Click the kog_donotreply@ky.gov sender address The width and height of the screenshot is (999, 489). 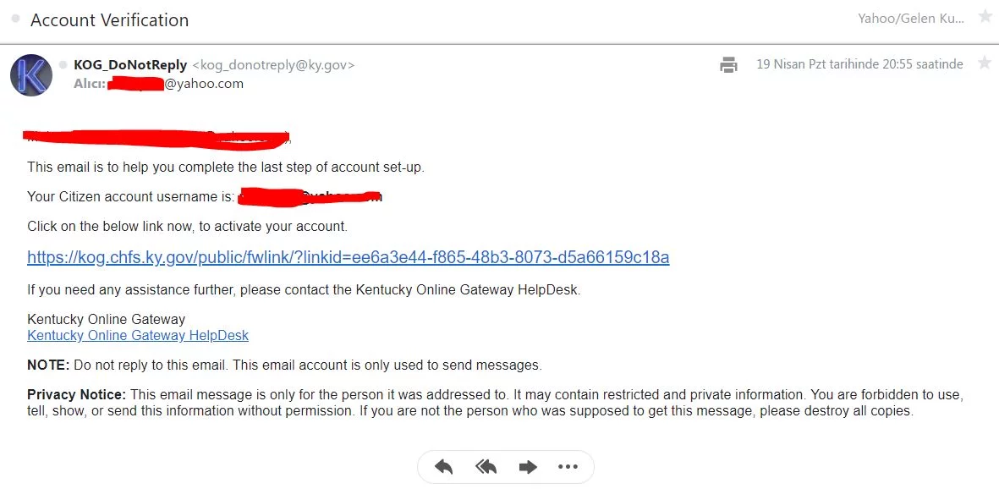point(274,65)
